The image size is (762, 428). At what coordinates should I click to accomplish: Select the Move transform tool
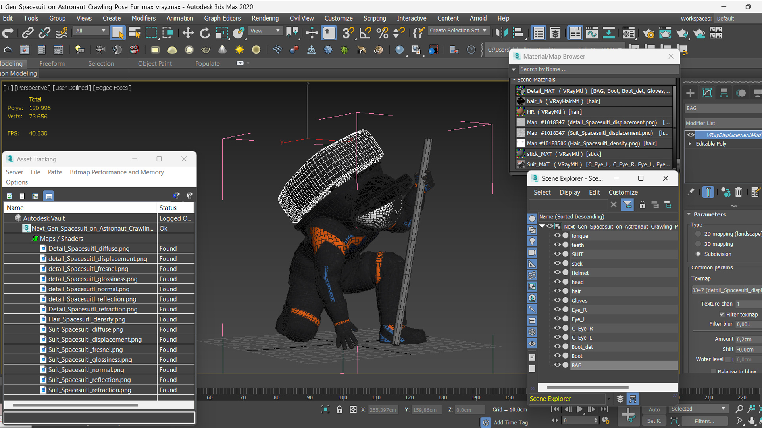click(x=188, y=33)
